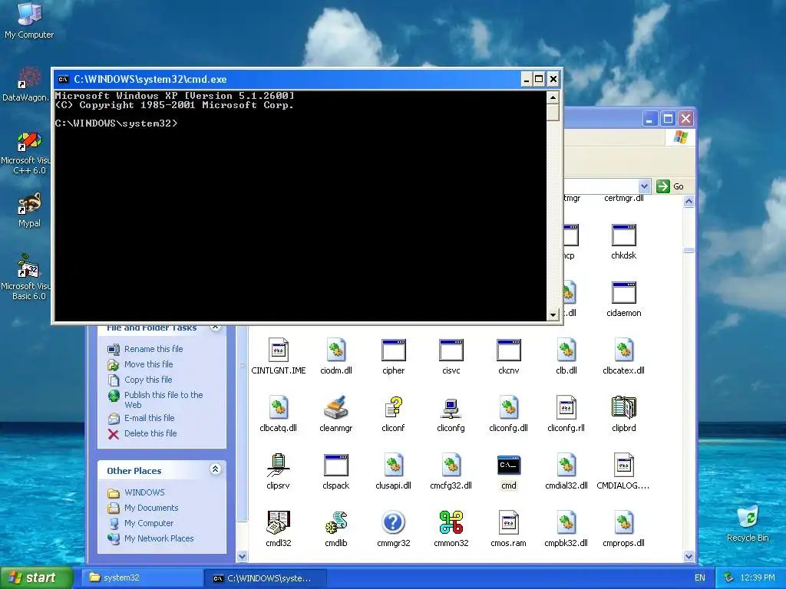
Task: Open My Network Places link
Action: pyautogui.click(x=159, y=538)
